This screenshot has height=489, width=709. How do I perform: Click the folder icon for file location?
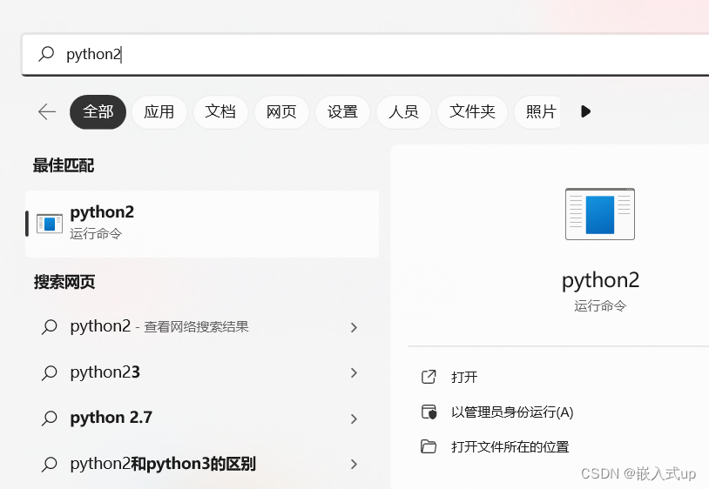point(429,446)
